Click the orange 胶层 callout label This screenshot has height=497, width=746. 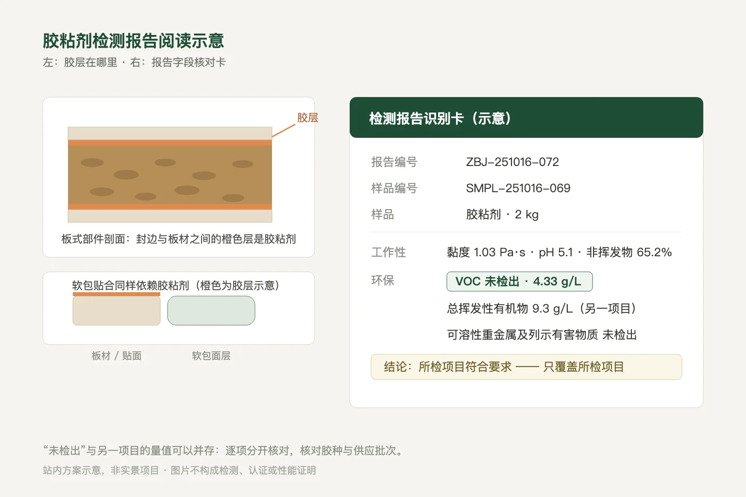tap(307, 117)
